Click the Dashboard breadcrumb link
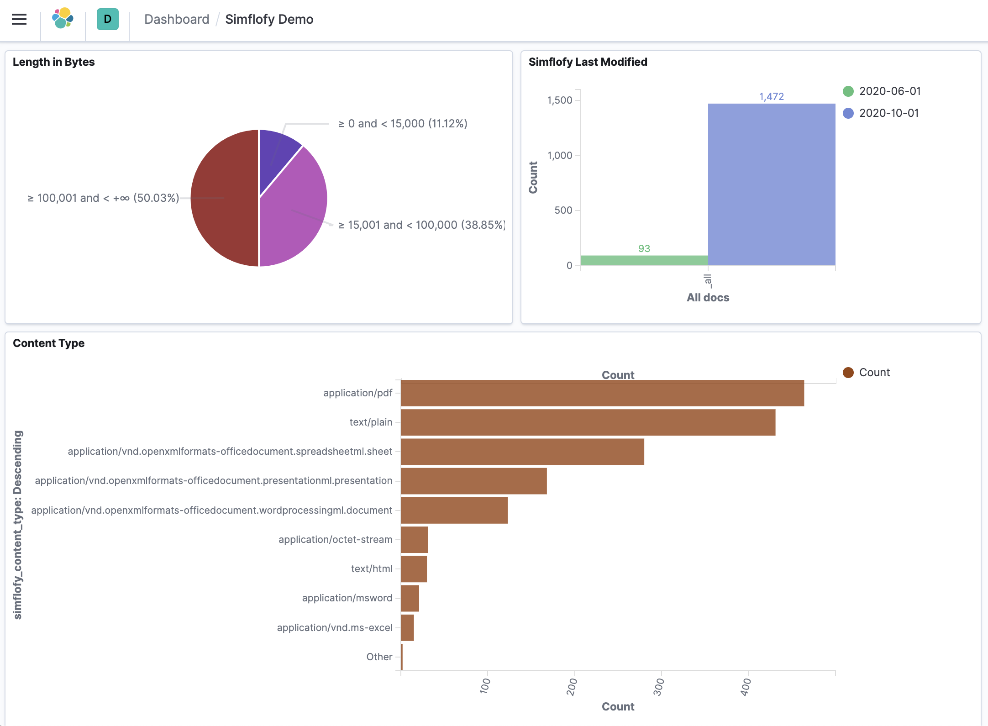 coord(177,19)
